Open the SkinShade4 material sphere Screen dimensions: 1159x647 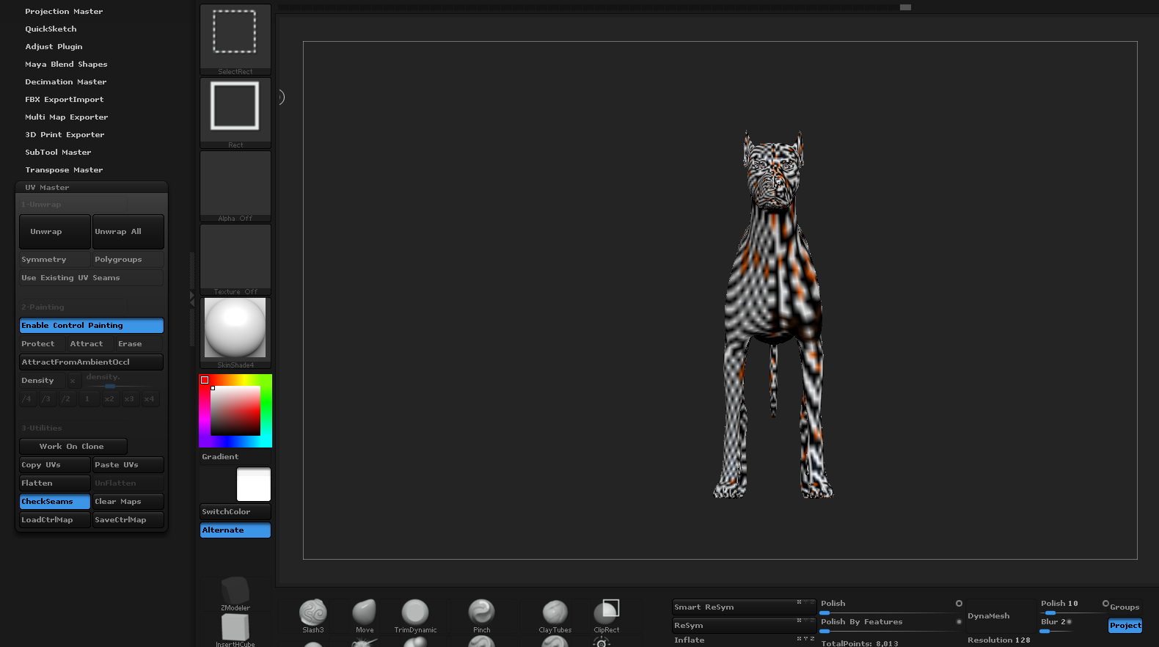point(235,328)
